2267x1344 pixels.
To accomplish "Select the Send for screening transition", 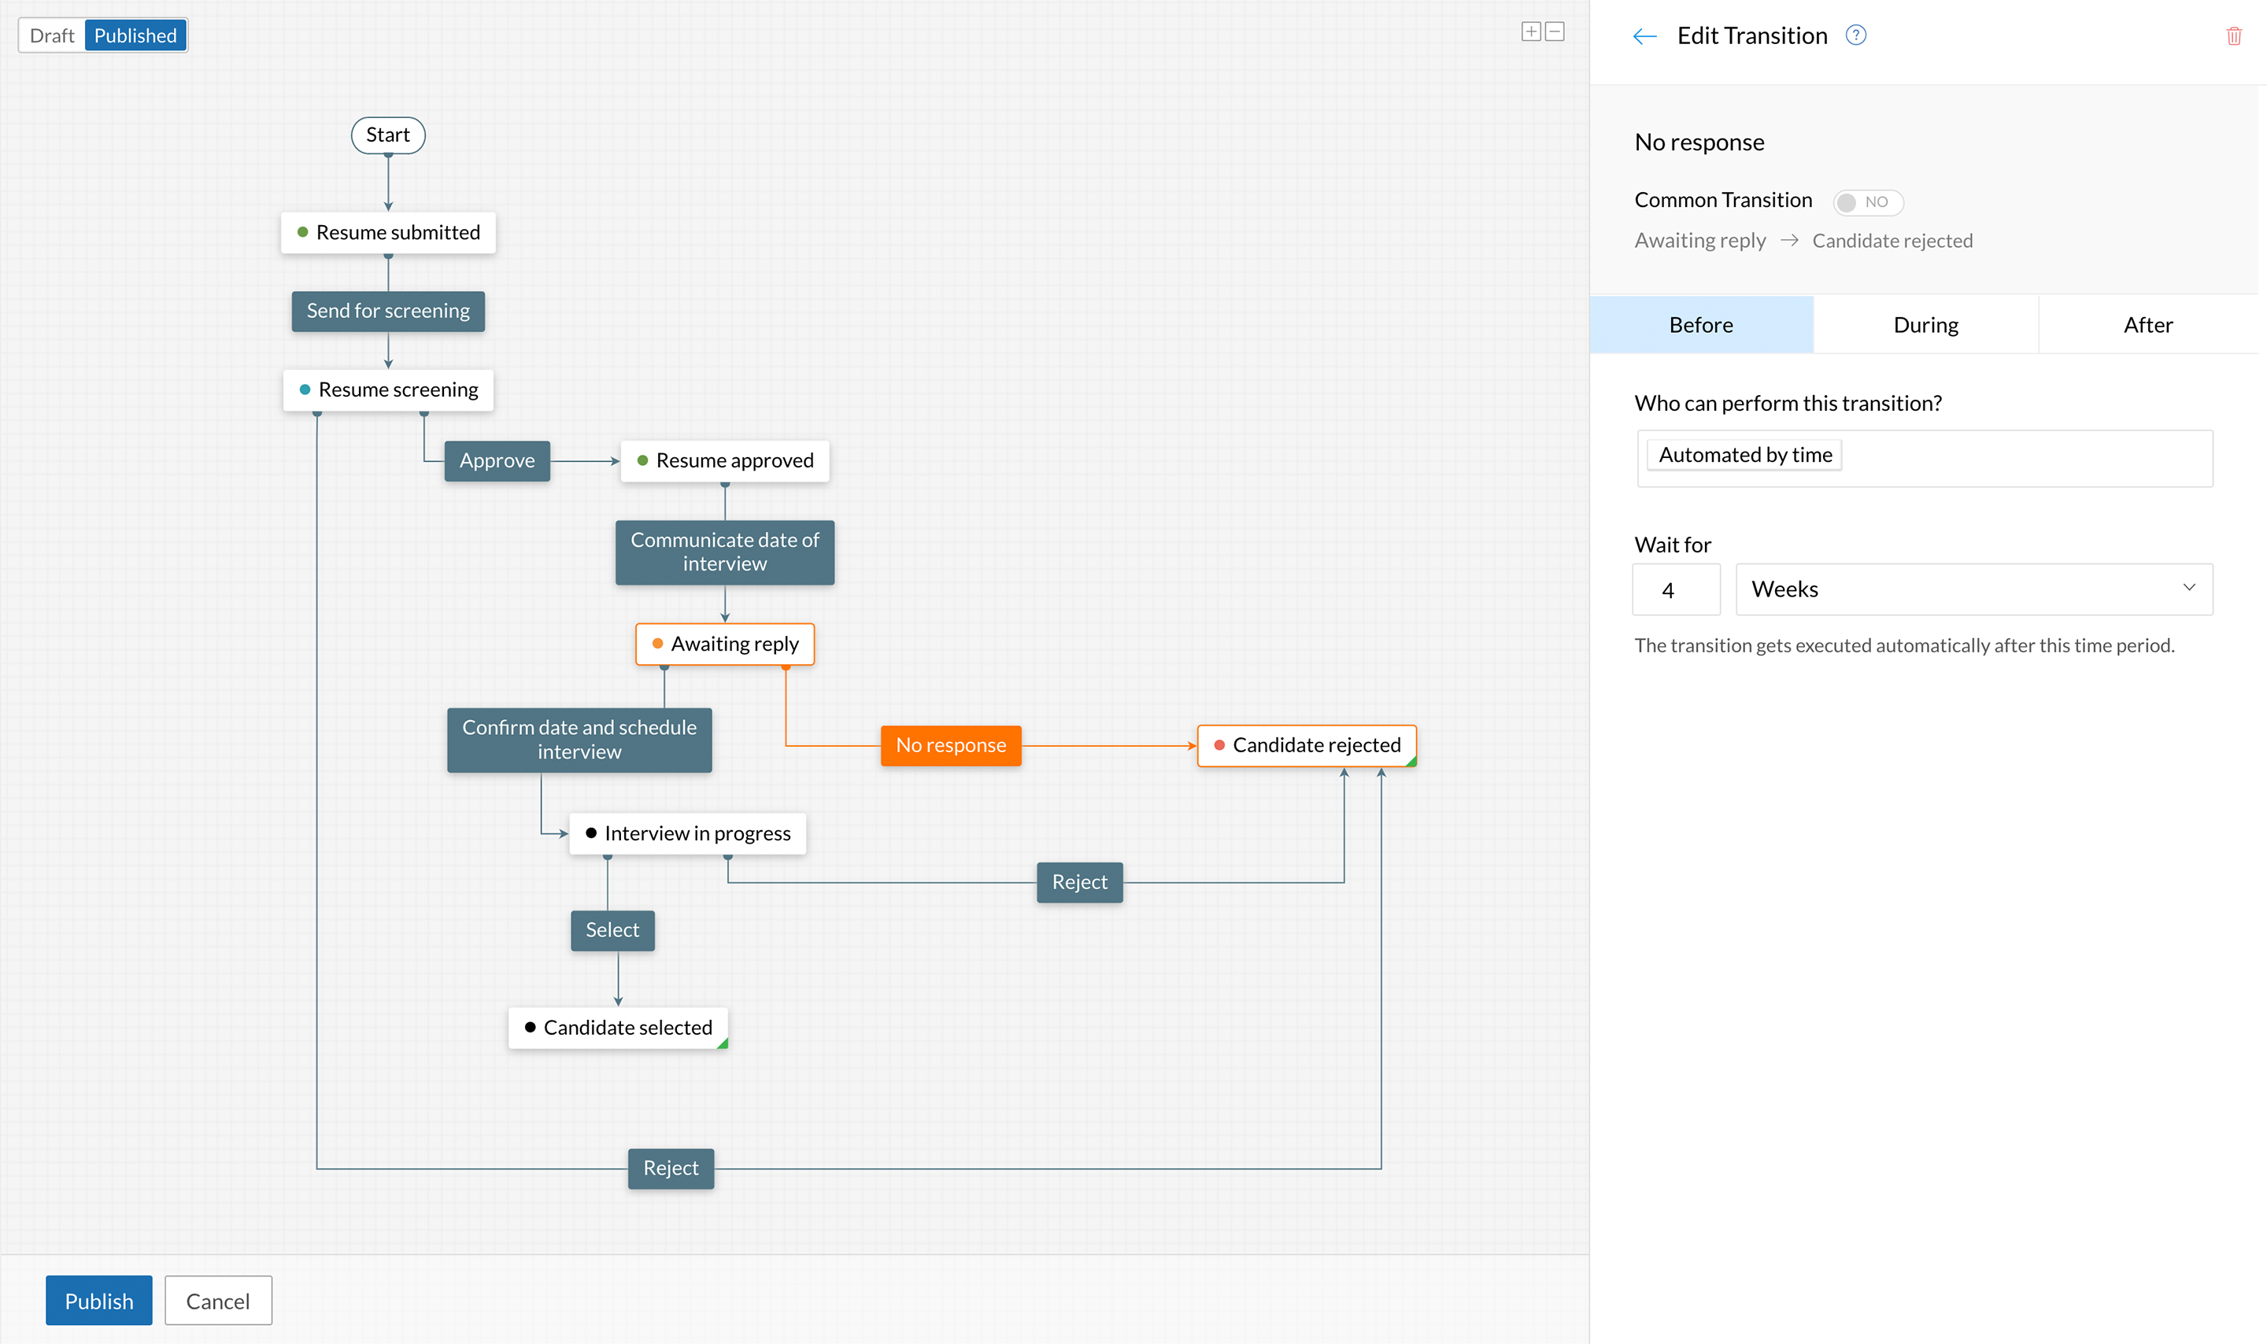I will (x=387, y=311).
